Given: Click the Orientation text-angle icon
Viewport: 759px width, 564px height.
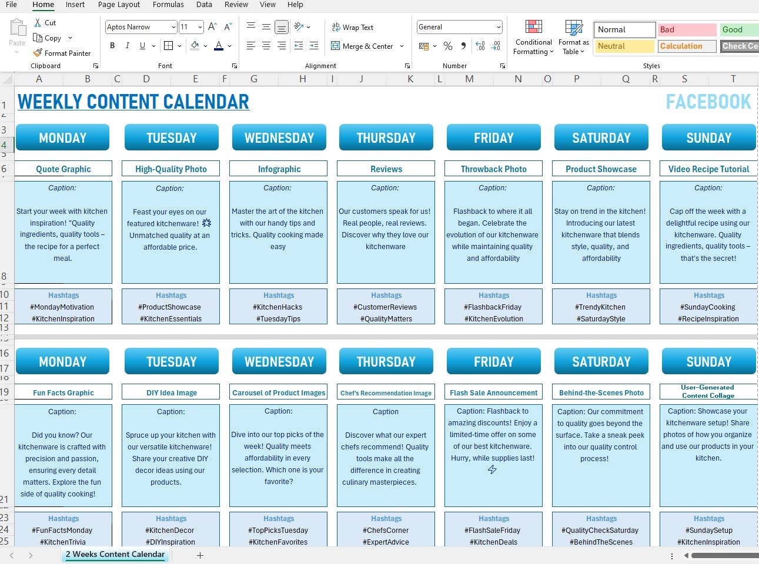Looking at the screenshot, I should (x=299, y=26).
